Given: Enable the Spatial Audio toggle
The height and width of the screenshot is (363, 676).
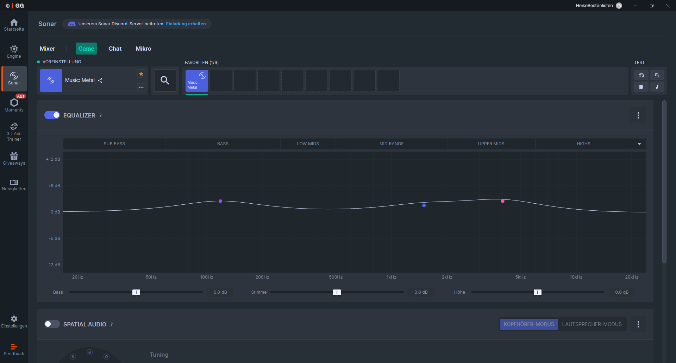Looking at the screenshot, I should pos(52,324).
